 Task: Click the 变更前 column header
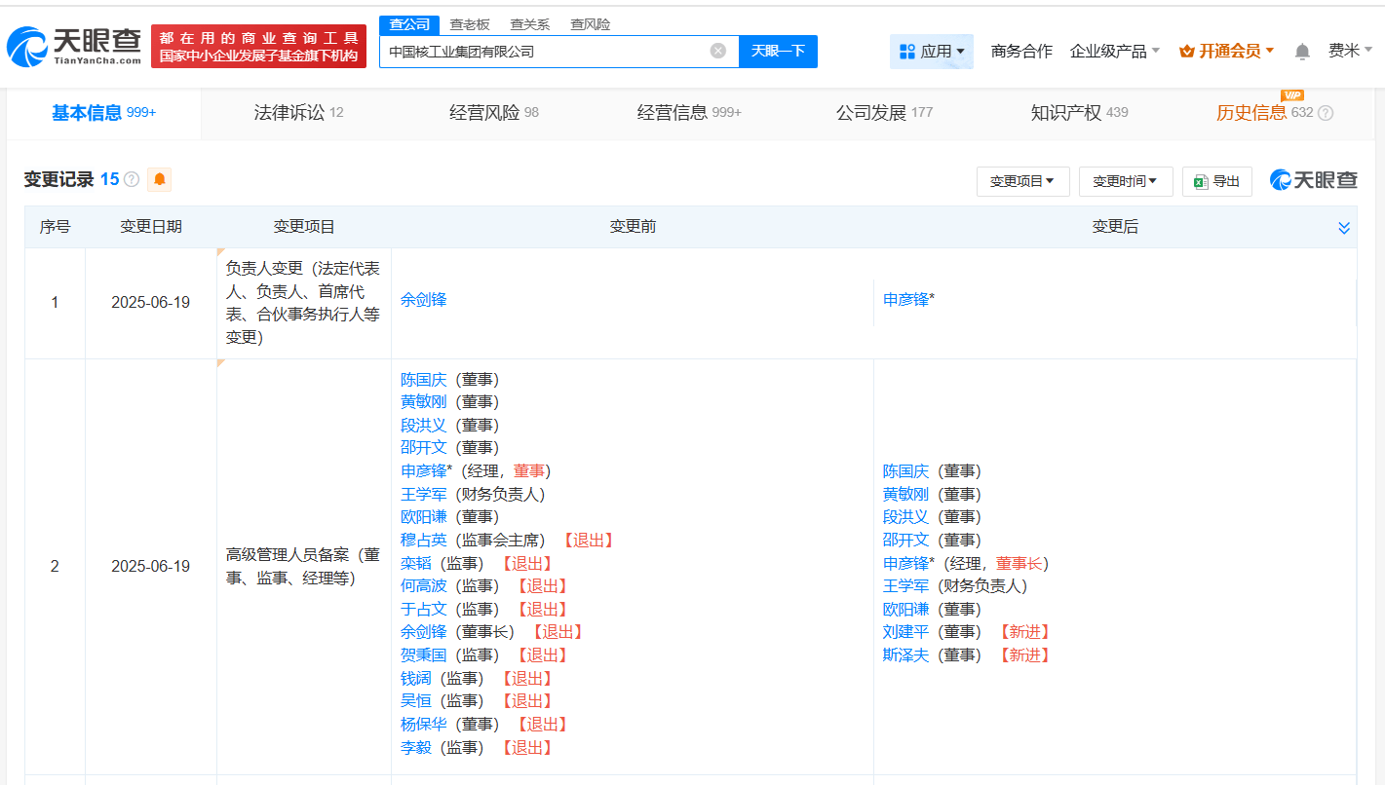pos(633,227)
